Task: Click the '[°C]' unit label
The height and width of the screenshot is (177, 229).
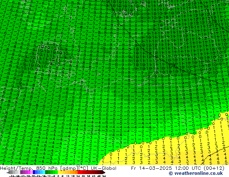Action: coord(83,168)
